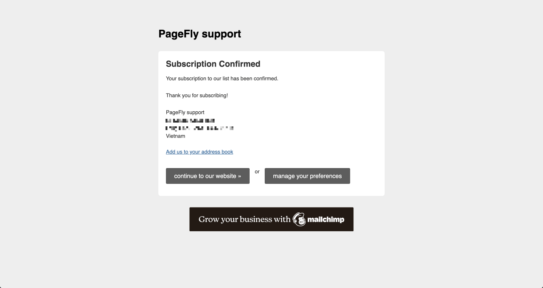Click "Thank you for subscribing!" text
Viewport: 543px width, 288px height.
pos(197,95)
